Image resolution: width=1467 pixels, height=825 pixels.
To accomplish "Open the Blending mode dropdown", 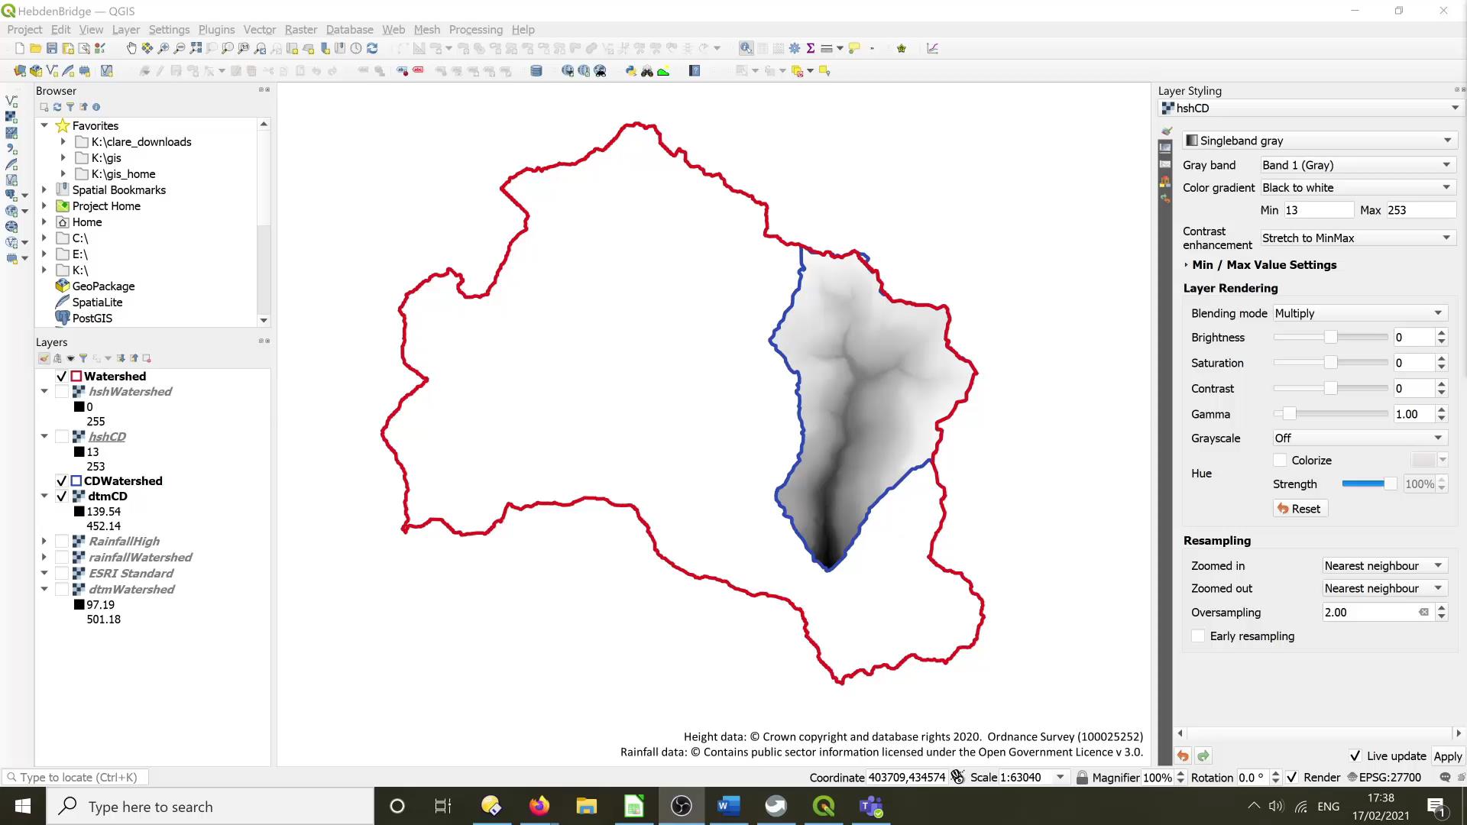I will 1359,313.
